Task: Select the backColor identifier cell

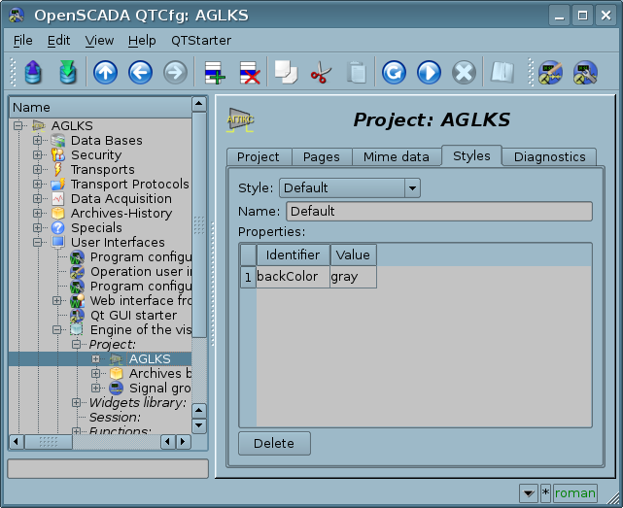Action: (x=294, y=277)
